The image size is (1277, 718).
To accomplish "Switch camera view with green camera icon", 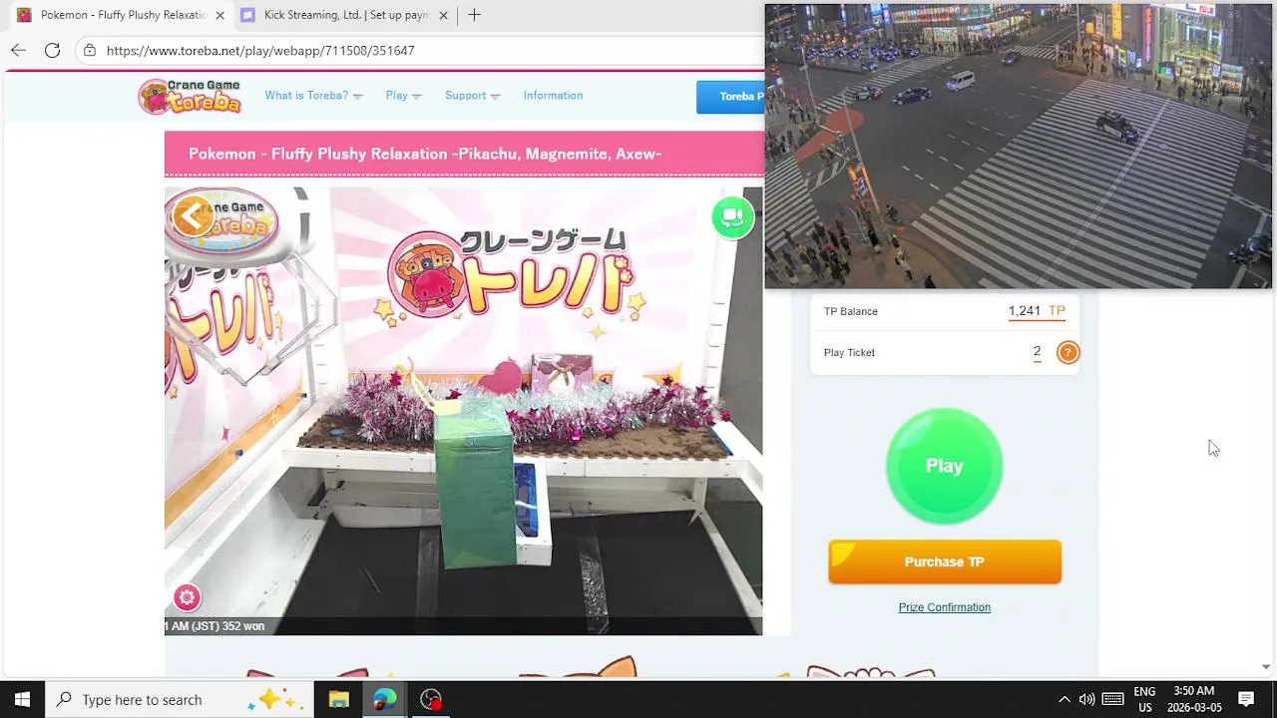I will [732, 216].
